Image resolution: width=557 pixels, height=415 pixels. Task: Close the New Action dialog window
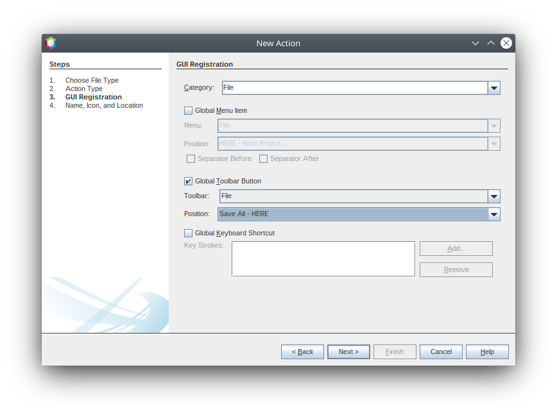506,43
